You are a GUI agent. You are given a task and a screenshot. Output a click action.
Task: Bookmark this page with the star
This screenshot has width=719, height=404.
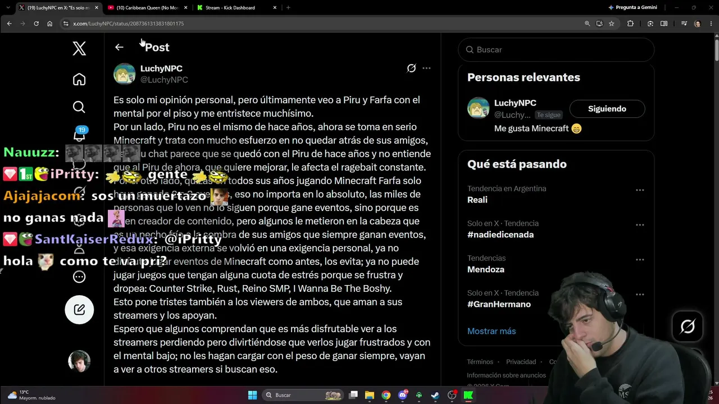[612, 24]
